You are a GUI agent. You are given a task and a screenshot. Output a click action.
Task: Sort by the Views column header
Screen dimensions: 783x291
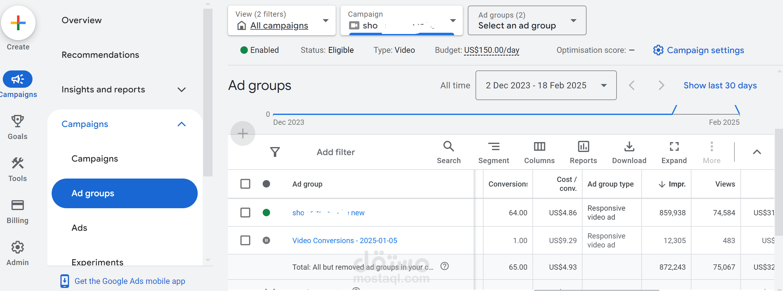(x=725, y=184)
